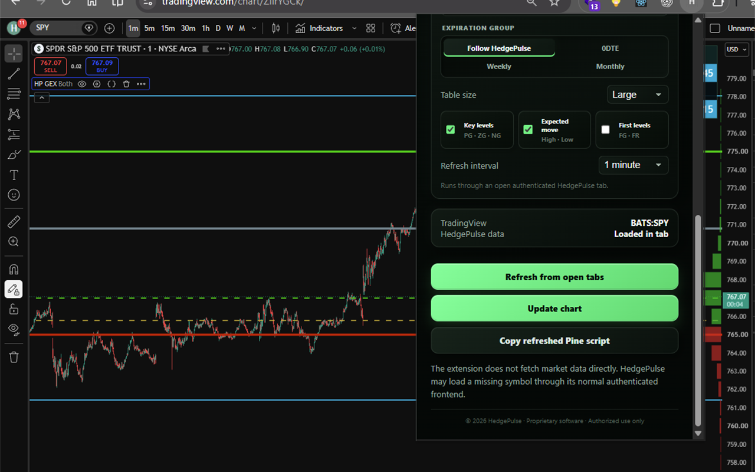This screenshot has height=472, width=755.
Task: Open the layout setup grid icon
Action: tap(370, 28)
